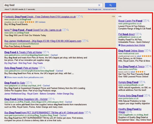Image resolution: width=154 pixels, height=124 pixels.
Task: Open Cached link for petplanet result
Action: pyautogui.click(x=46, y=86)
